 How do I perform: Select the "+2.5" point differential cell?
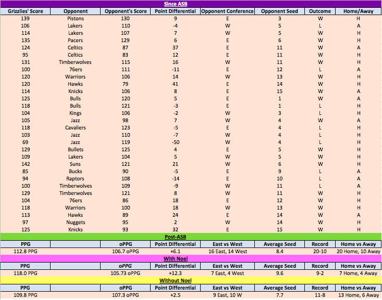176,295
